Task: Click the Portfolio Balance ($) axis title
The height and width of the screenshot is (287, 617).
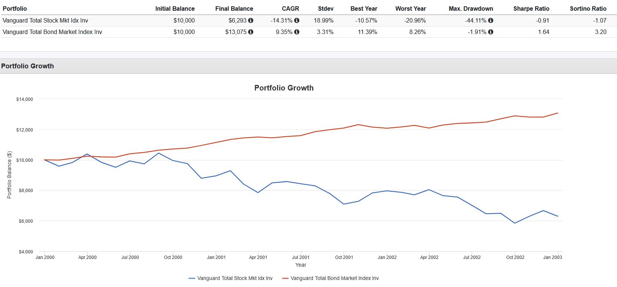Action: [10, 175]
